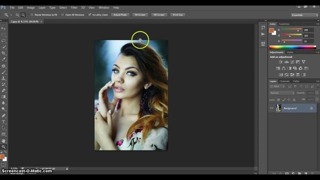Toggle Quick Mask mode
Image resolution: width=320 pixels, height=180 pixels.
click(x=3, y=164)
